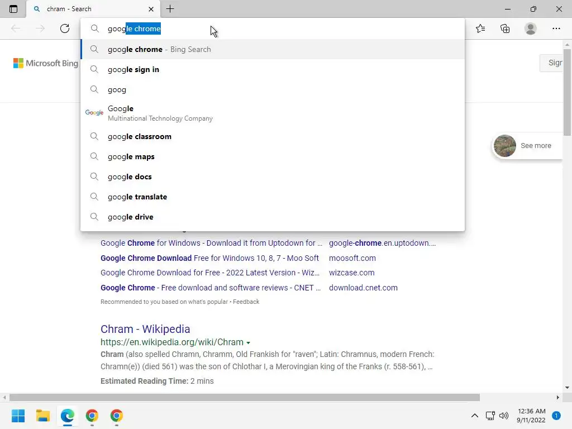Screen dimensions: 572x429
Task: Open the clock showing 12:36 AM
Action: click(531, 416)
